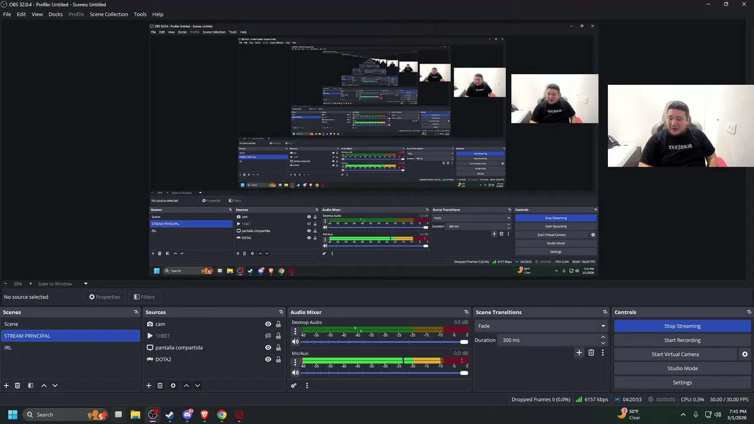Open source Filters button

coord(144,297)
